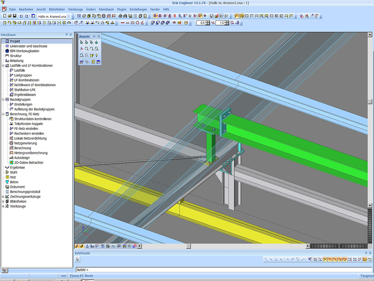Click the light bulb icon in Ansicht palette

click(96, 55)
